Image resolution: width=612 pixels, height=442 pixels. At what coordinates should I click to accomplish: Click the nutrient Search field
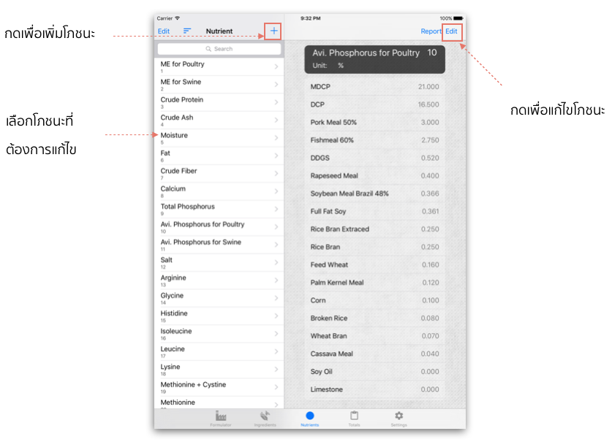(219, 49)
